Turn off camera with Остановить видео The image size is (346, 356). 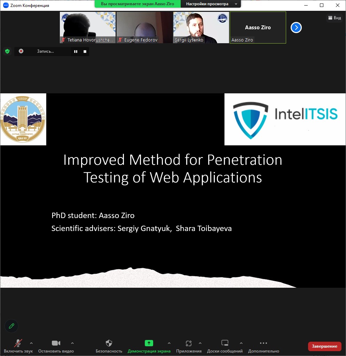(x=56, y=346)
